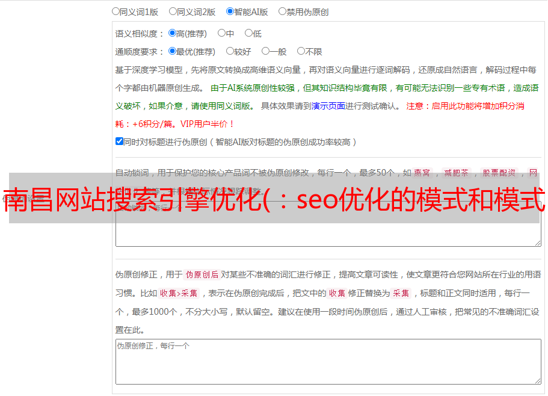Click the 通顺度要求 label
548x396 pixels.
click(140, 52)
